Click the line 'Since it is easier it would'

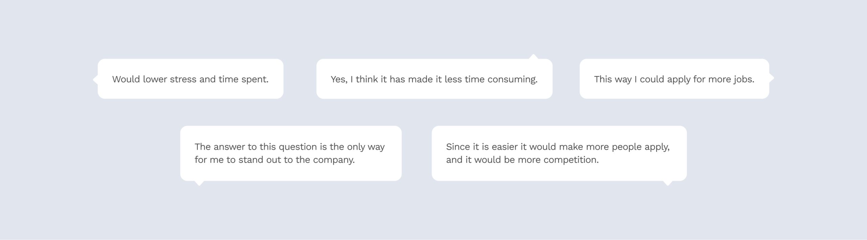point(558,147)
